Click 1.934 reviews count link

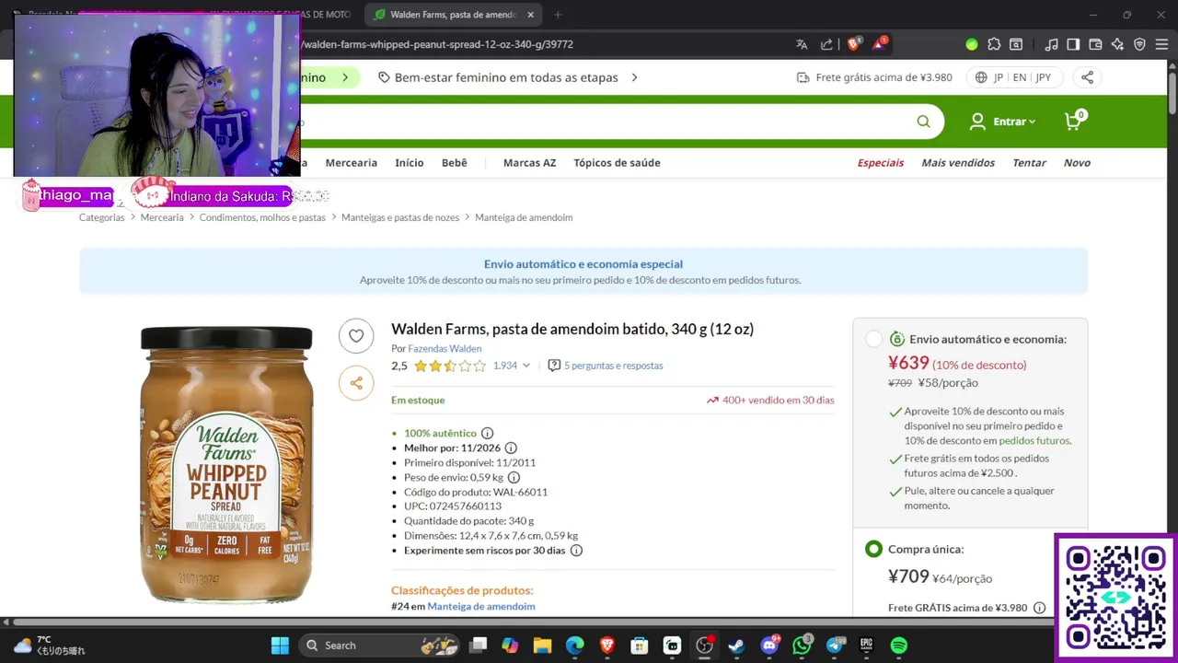point(505,366)
